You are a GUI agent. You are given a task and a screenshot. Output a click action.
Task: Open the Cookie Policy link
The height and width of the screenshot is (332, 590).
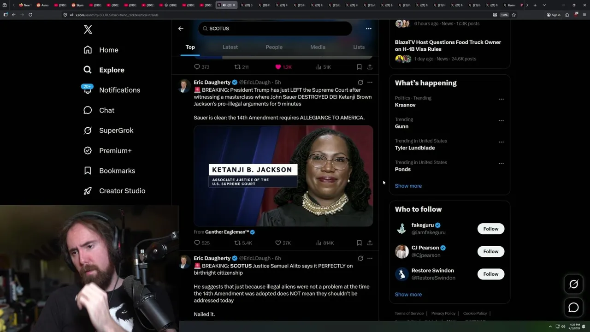click(x=475, y=314)
